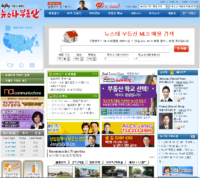Open the license plate 판매합니다 banner

tap(22, 103)
